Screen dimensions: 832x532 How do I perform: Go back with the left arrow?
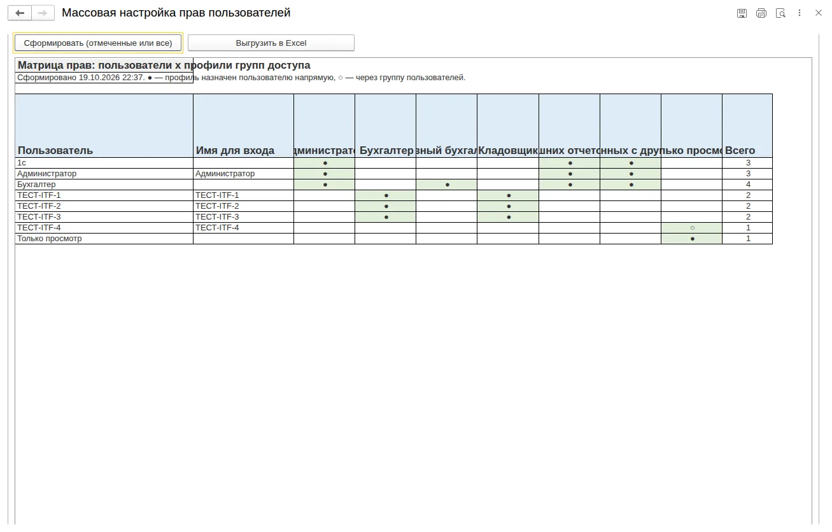point(20,13)
